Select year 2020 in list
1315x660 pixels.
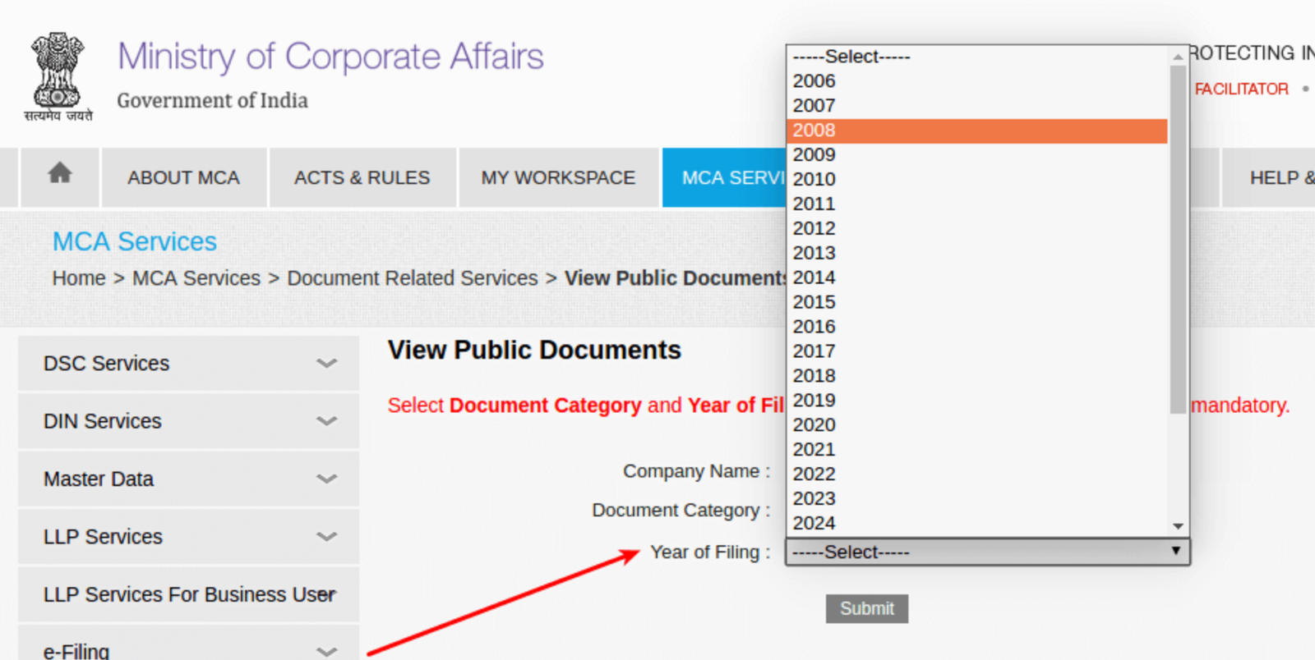(977, 425)
